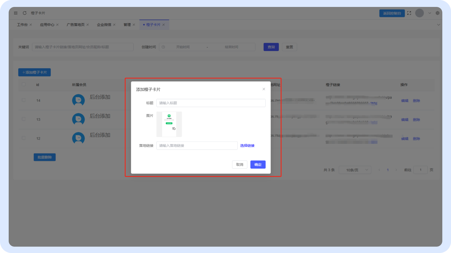The width and height of the screenshot is (451, 253).
Task: Click the 选择链接 link
Action: click(x=247, y=146)
